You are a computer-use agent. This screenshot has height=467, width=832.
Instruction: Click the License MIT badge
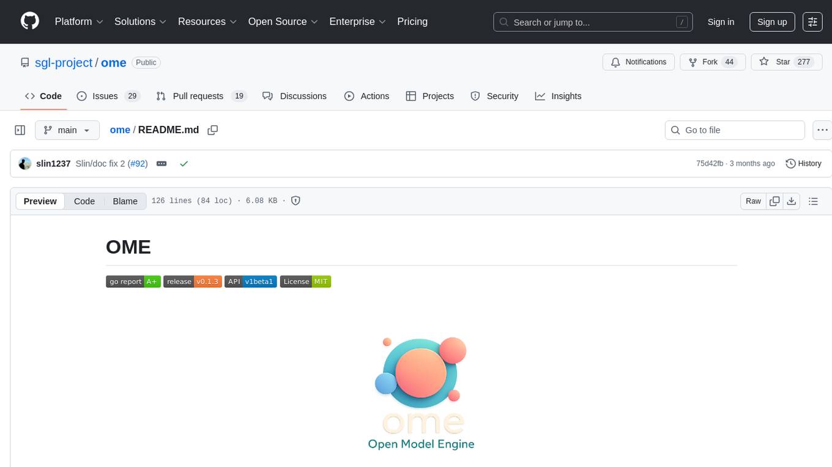point(305,282)
